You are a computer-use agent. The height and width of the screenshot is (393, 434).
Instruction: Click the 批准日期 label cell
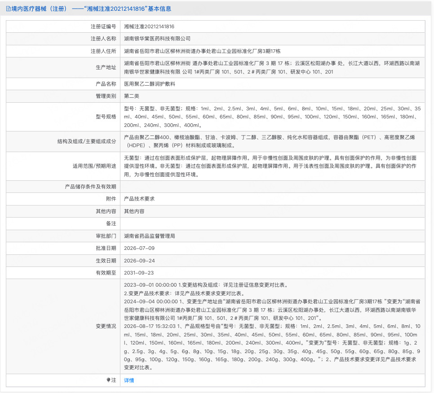tap(63, 248)
